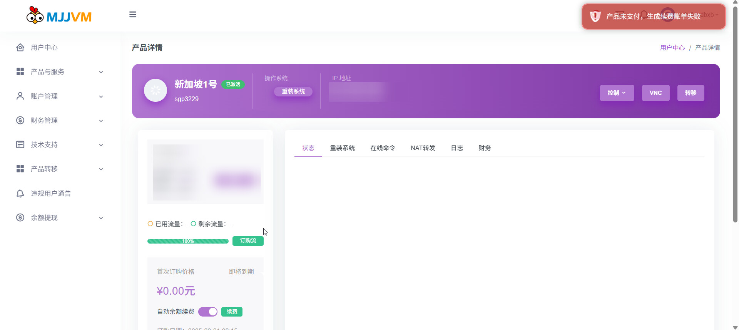739x330 pixels.
Task: Toggle the hamburger sidebar menu icon
Action: pyautogui.click(x=133, y=15)
